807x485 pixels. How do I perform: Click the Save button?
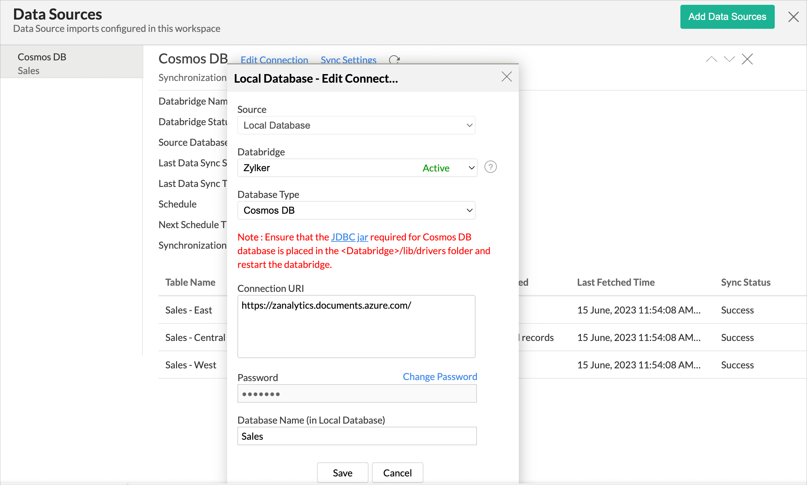(x=342, y=473)
